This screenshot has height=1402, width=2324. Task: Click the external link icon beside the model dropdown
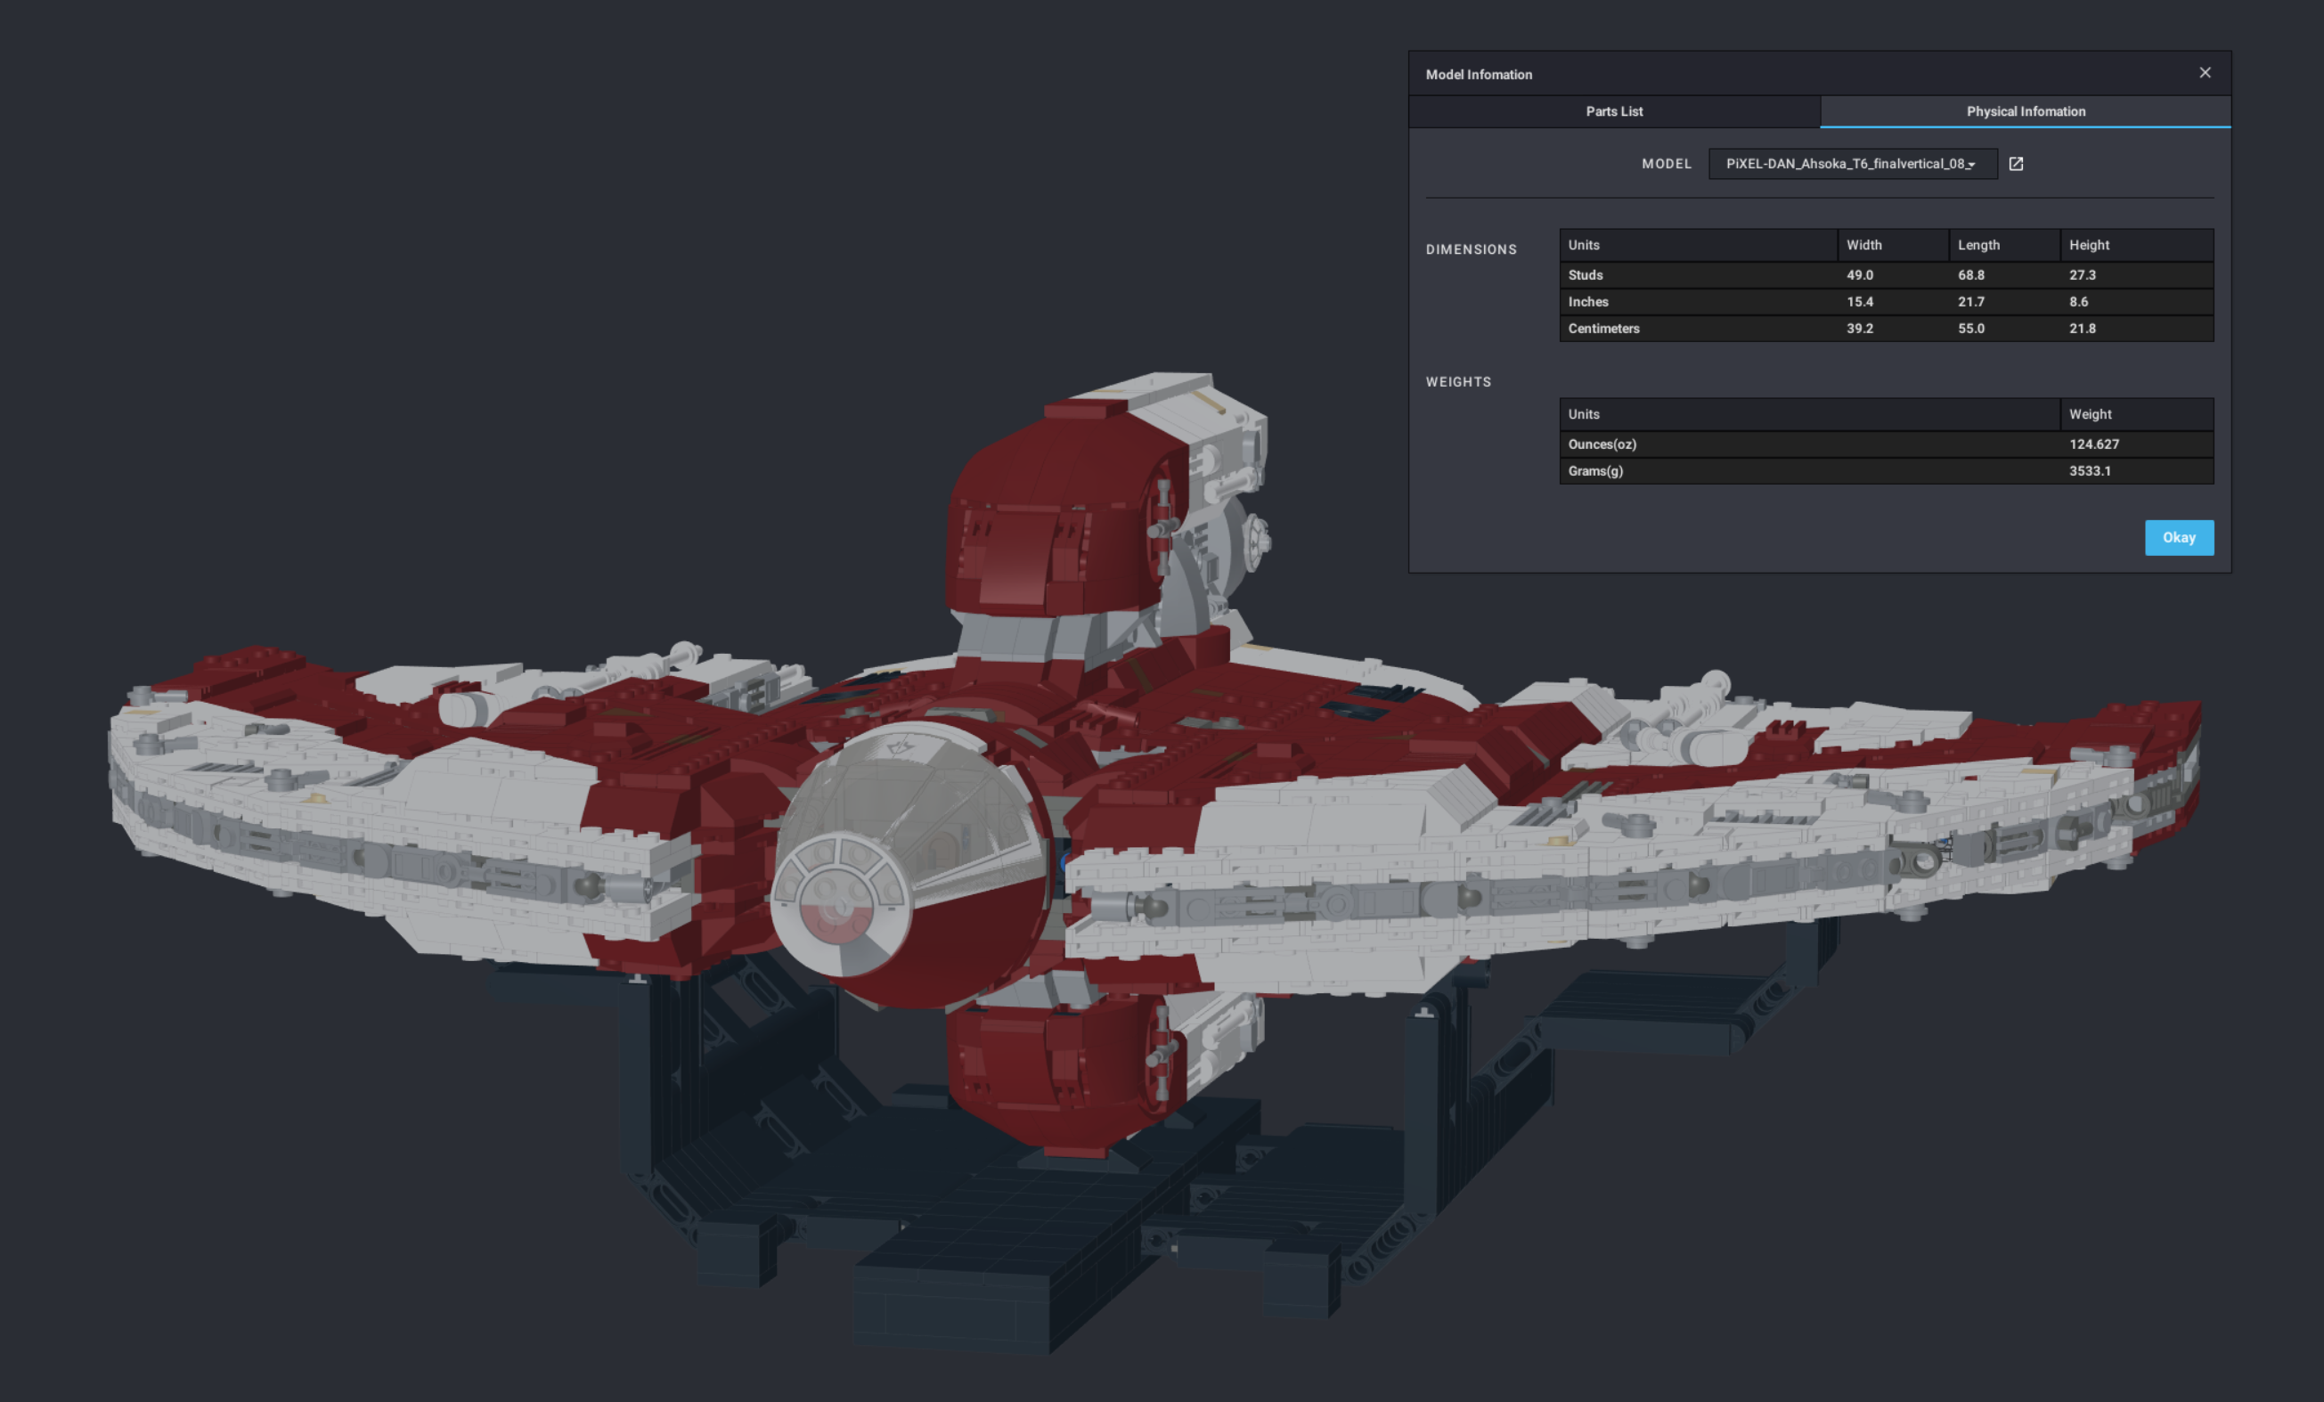coord(2017,163)
